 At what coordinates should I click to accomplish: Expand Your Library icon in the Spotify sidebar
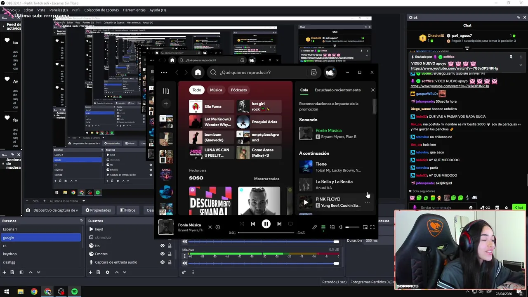click(x=166, y=91)
